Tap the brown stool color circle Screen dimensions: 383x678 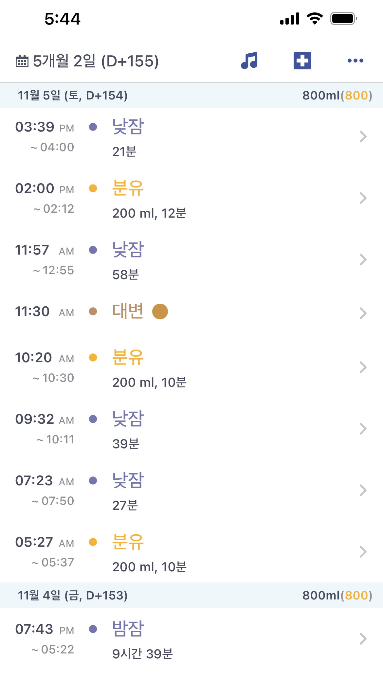pos(160,311)
